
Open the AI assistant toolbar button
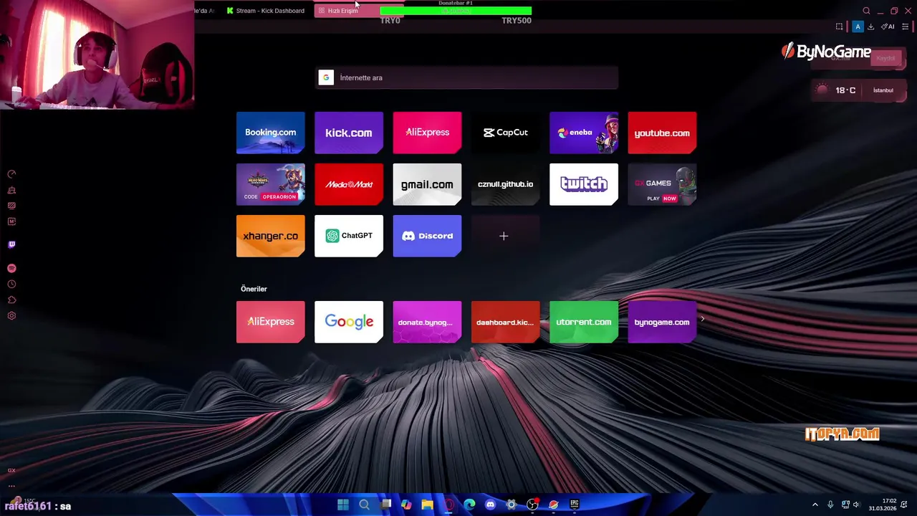(888, 27)
